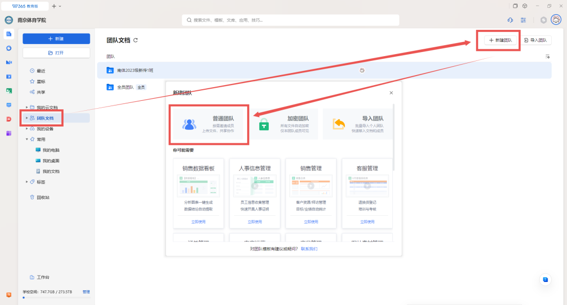
Task: Select 我的文档 under 常用
Action: click(x=48, y=171)
